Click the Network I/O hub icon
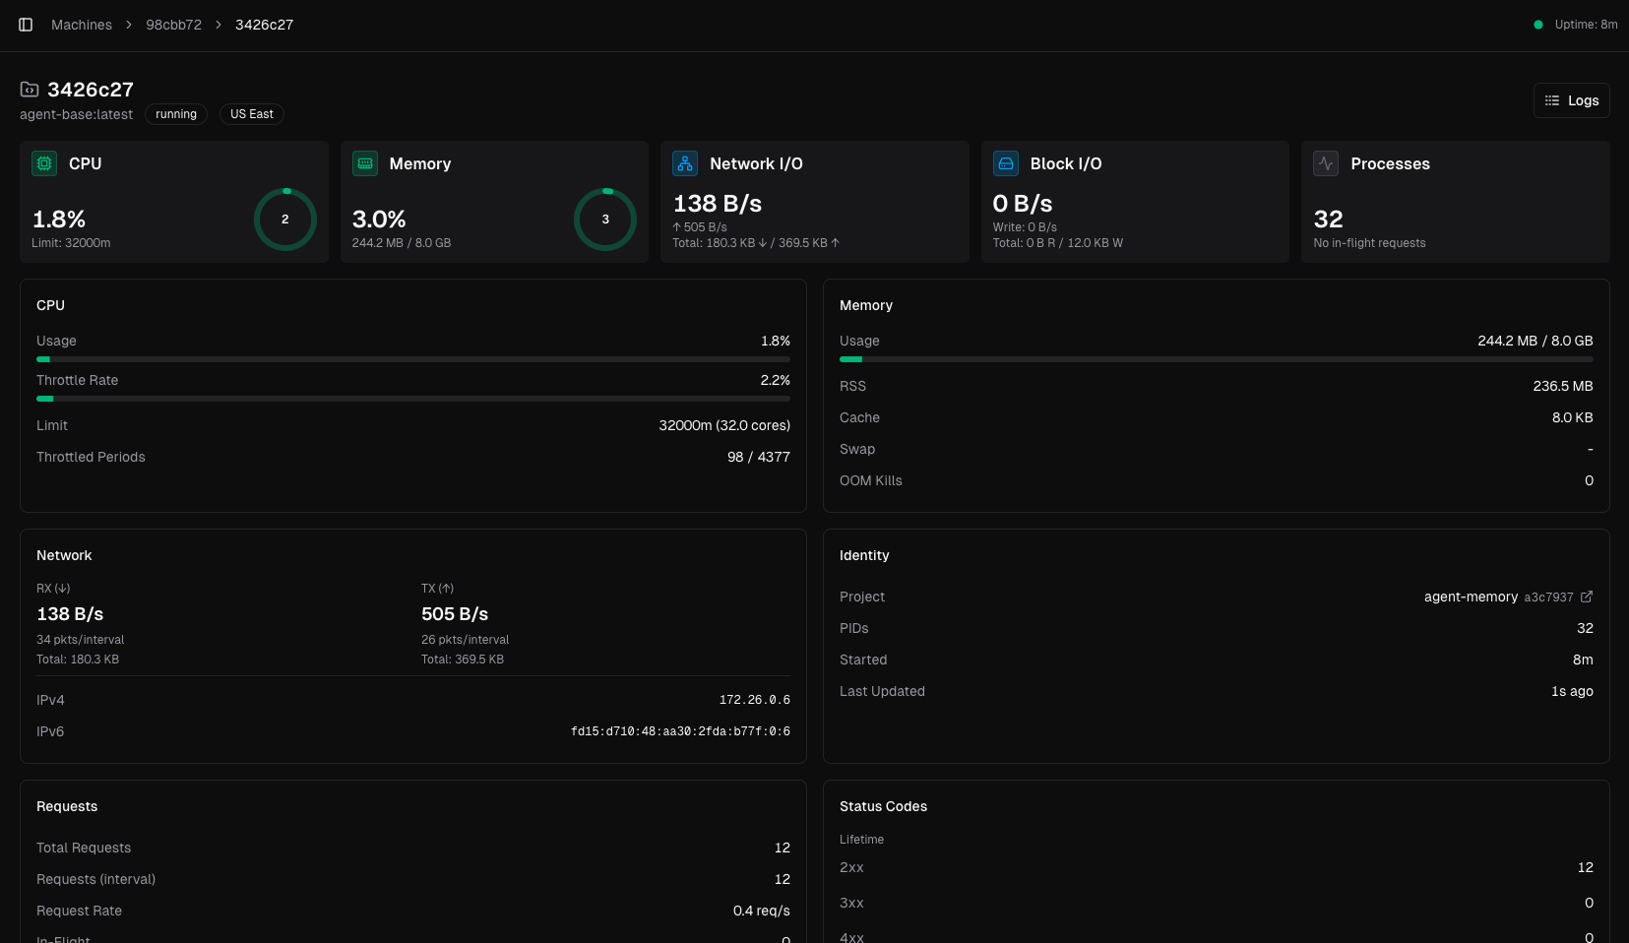The width and height of the screenshot is (1629, 943). (685, 163)
